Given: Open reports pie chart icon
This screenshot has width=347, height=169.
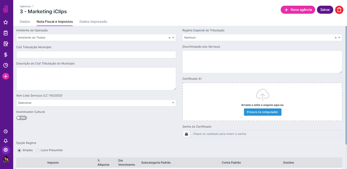Looking at the screenshot, I should click(6, 65).
